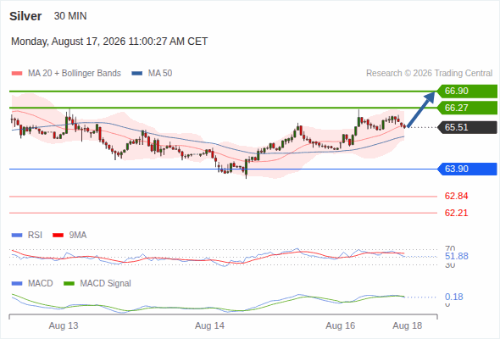Screen dimensions: 500x339
Task: Click the 62.21 support level label
Action: click(456, 213)
